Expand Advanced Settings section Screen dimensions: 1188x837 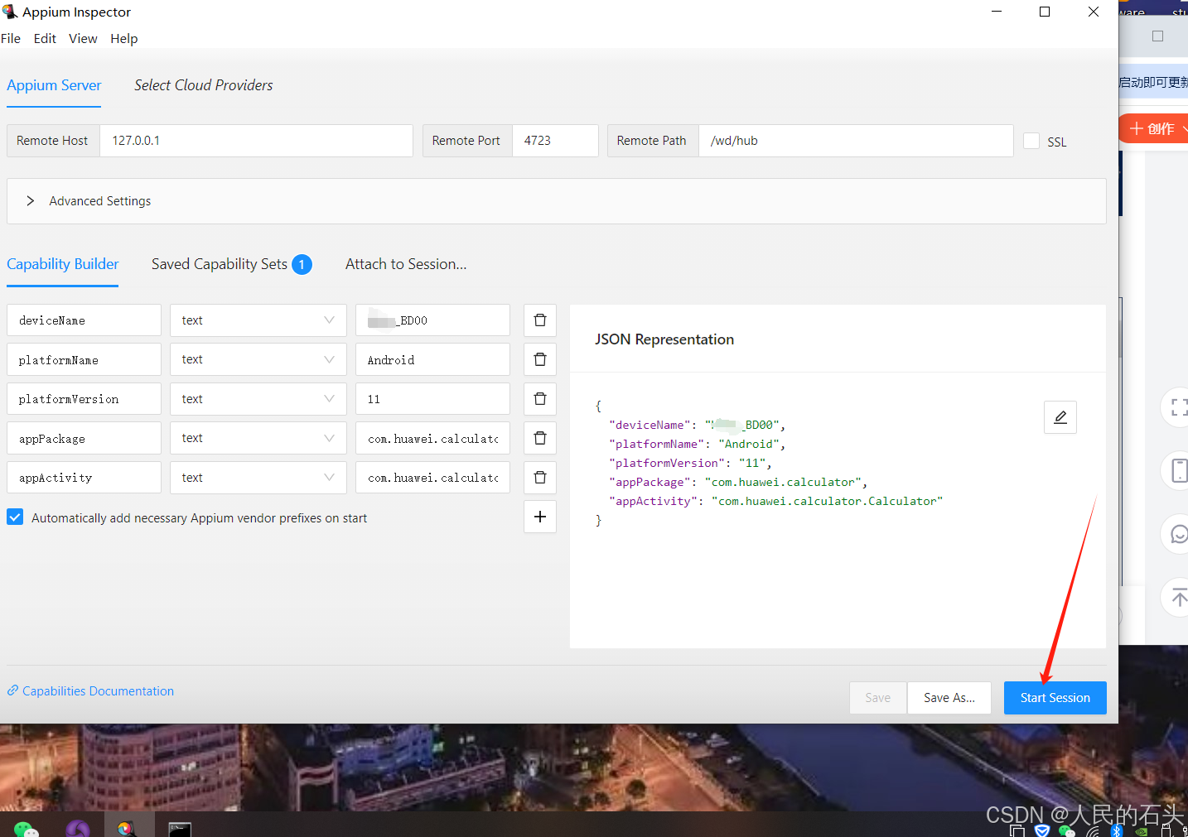pyautogui.click(x=556, y=201)
